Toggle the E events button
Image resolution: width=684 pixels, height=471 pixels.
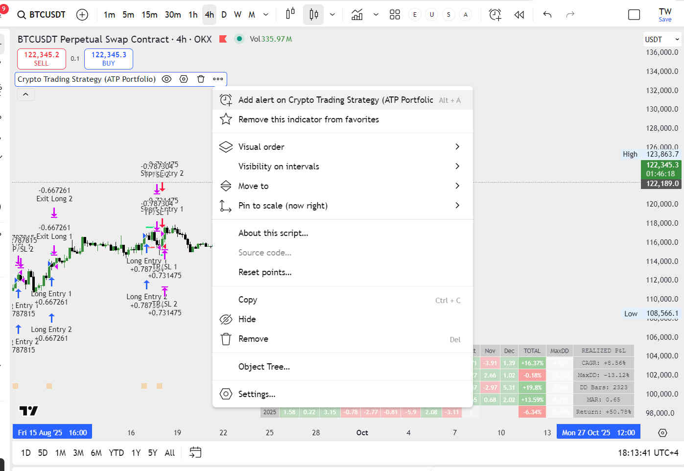(x=415, y=15)
